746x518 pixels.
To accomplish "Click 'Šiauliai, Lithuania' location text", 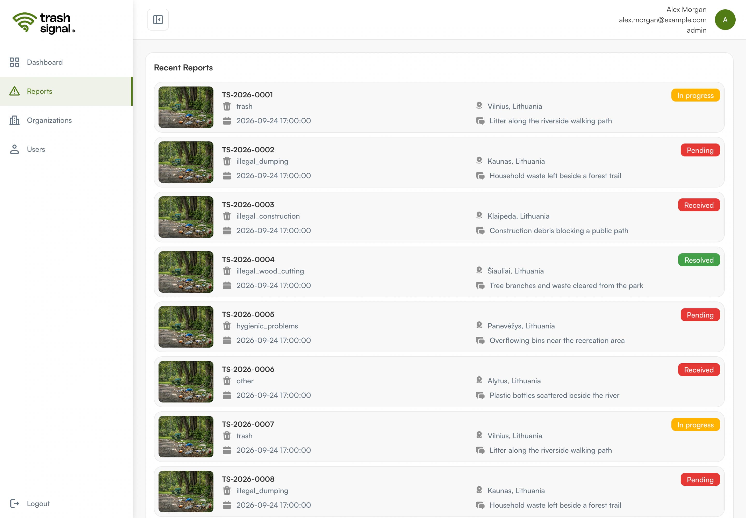I will (515, 271).
